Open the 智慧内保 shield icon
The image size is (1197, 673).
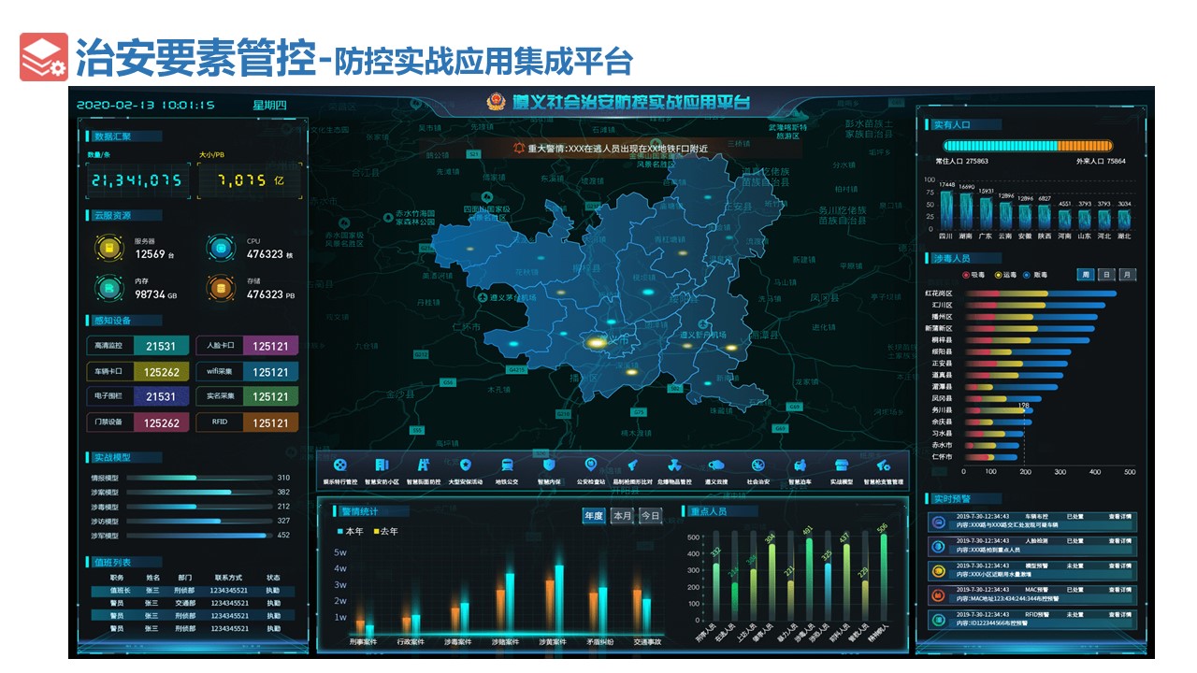pos(549,465)
